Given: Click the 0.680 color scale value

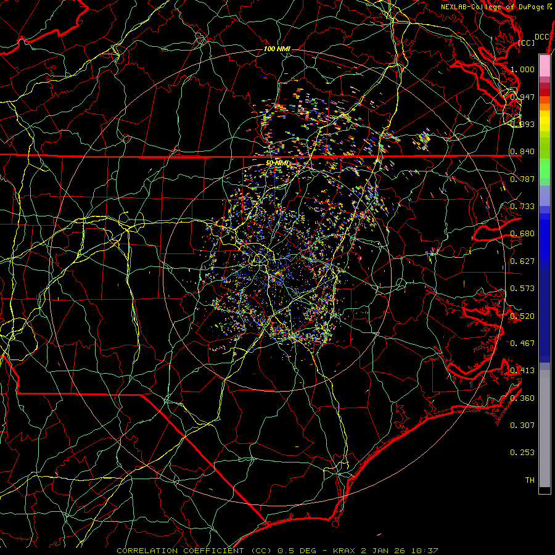Looking at the screenshot, I should point(522,234).
